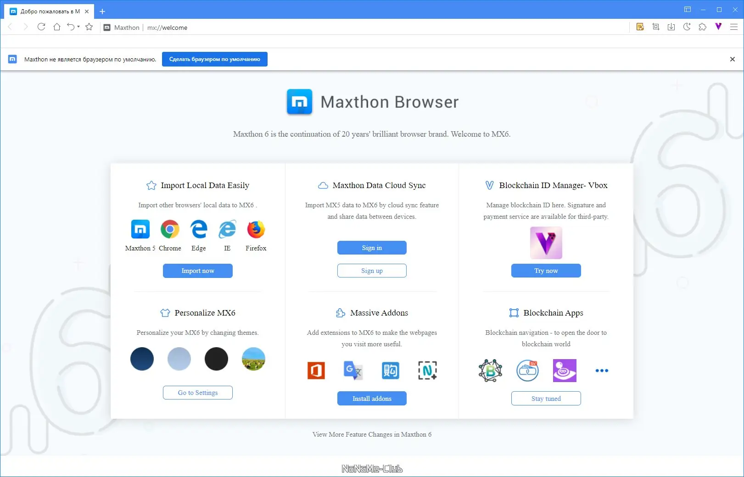Click the Vbox purple V logo
744x477 pixels.
(x=546, y=243)
